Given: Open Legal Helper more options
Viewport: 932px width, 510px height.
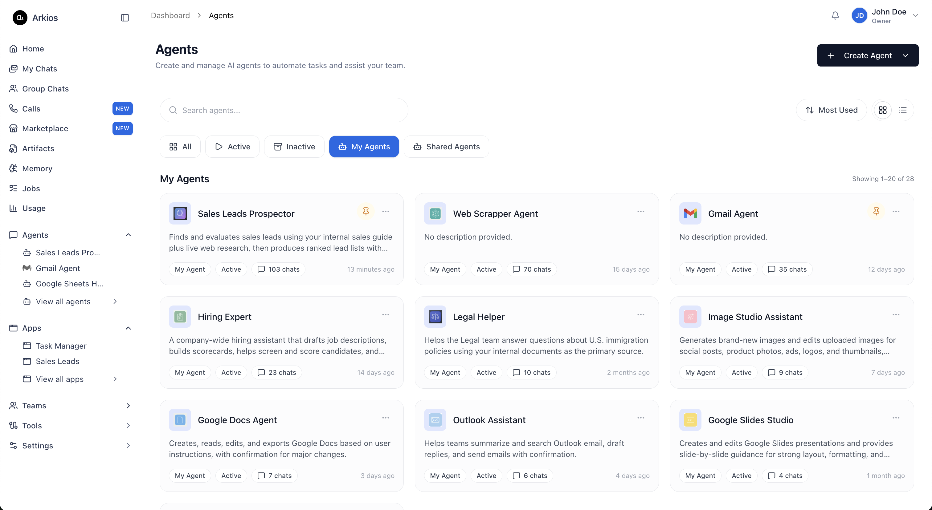Looking at the screenshot, I should 641,314.
